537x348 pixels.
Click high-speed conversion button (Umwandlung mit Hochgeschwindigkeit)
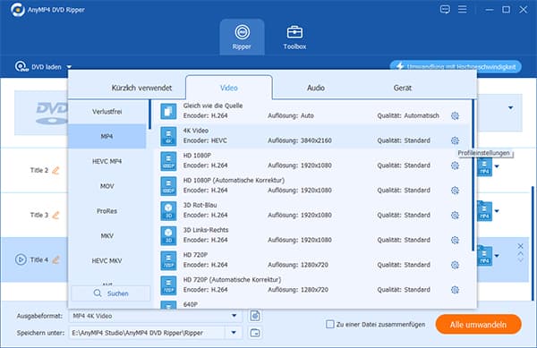[x=456, y=67]
